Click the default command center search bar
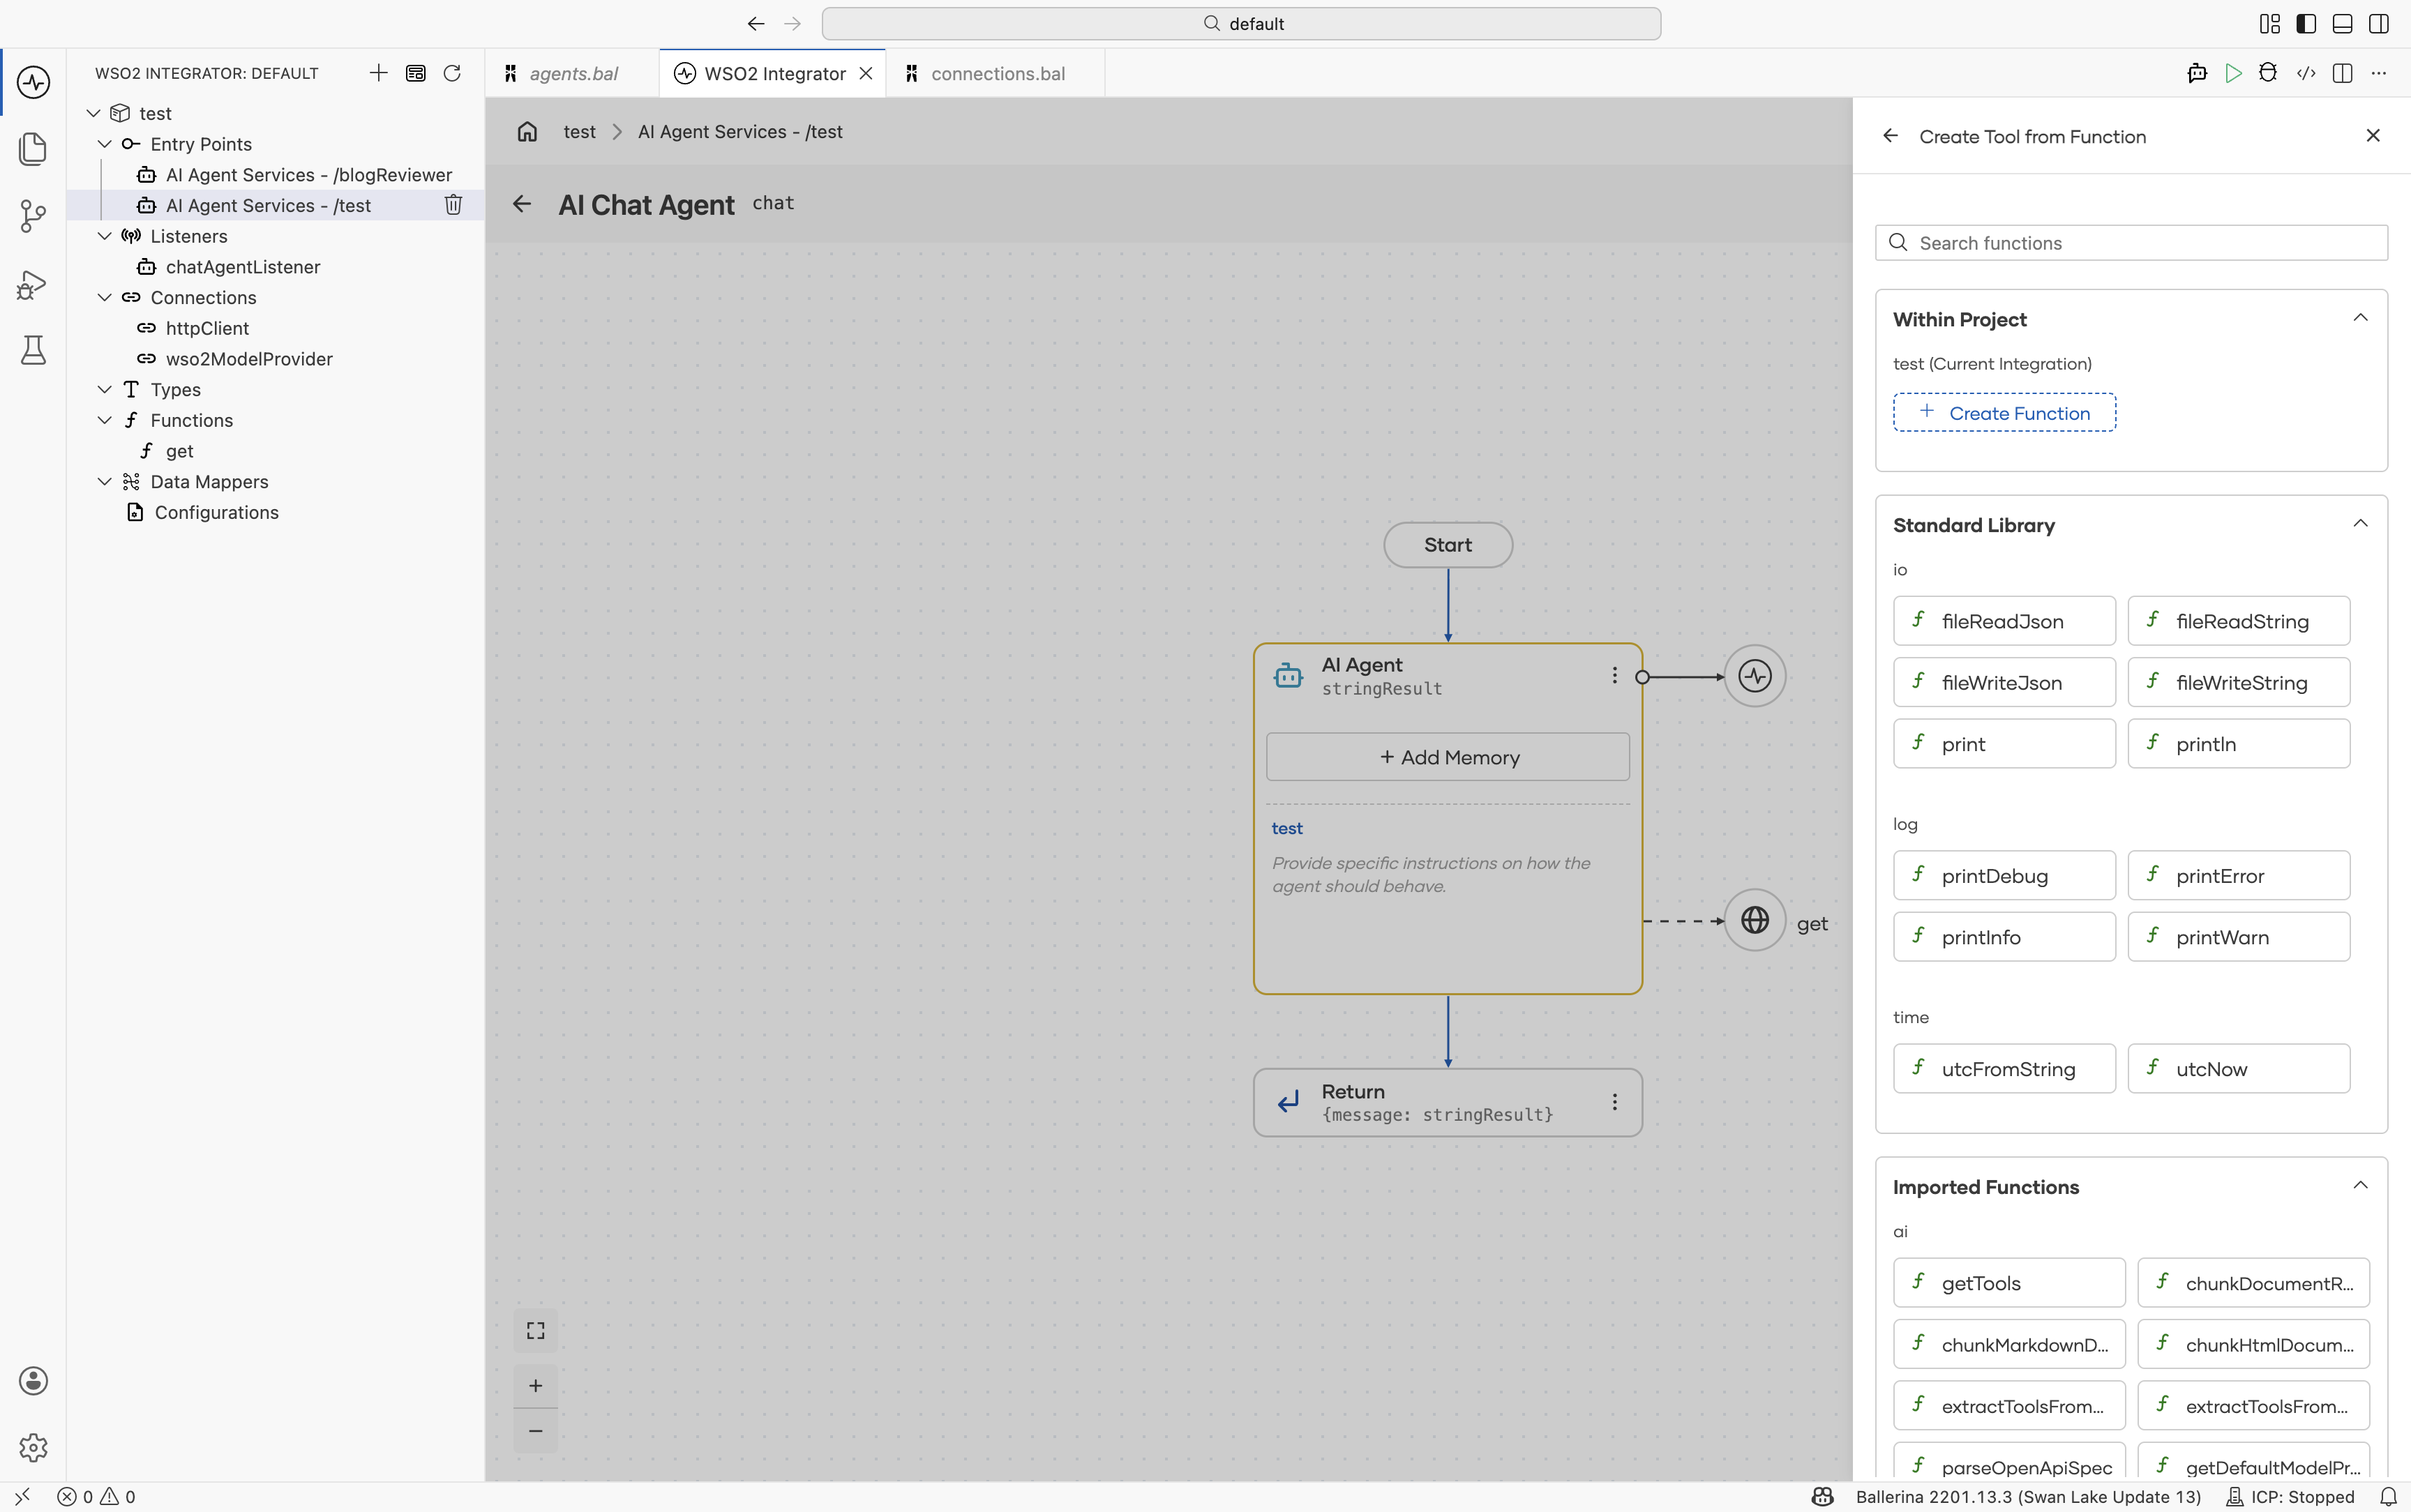This screenshot has width=2411, height=1512. (1241, 24)
